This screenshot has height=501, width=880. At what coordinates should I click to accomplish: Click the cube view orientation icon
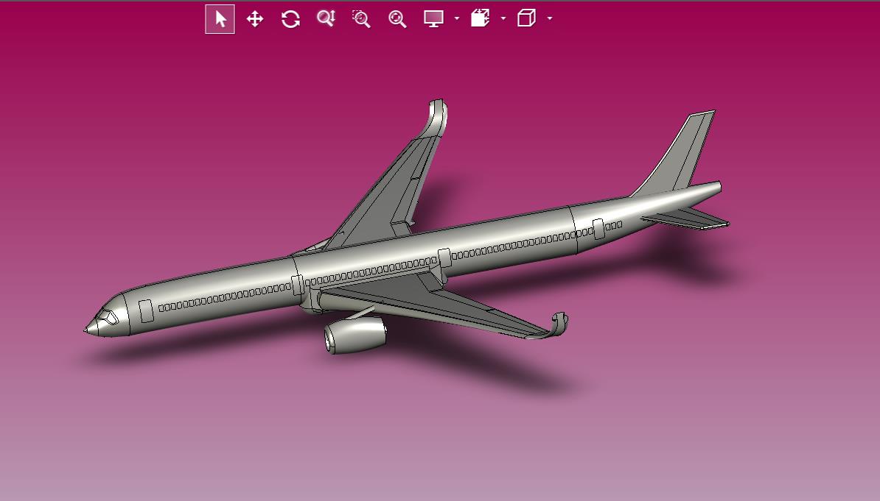coord(526,18)
